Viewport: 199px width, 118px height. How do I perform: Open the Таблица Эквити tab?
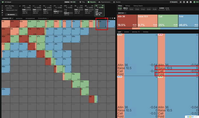[x=138, y=6]
